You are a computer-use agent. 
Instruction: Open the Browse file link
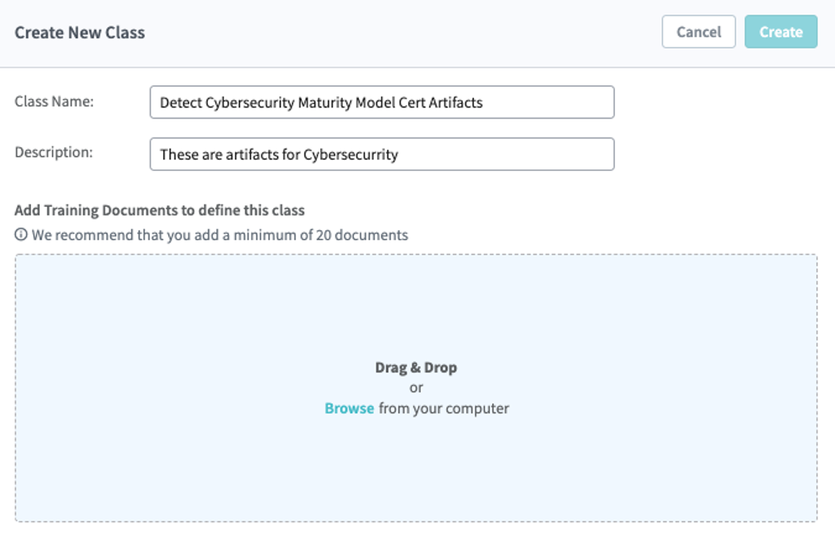point(349,408)
